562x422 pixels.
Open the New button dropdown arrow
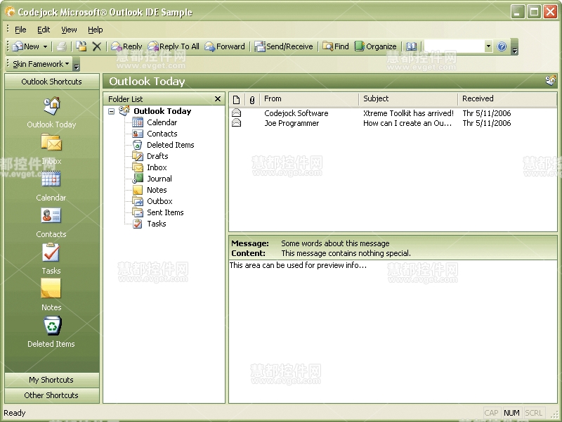(45, 46)
